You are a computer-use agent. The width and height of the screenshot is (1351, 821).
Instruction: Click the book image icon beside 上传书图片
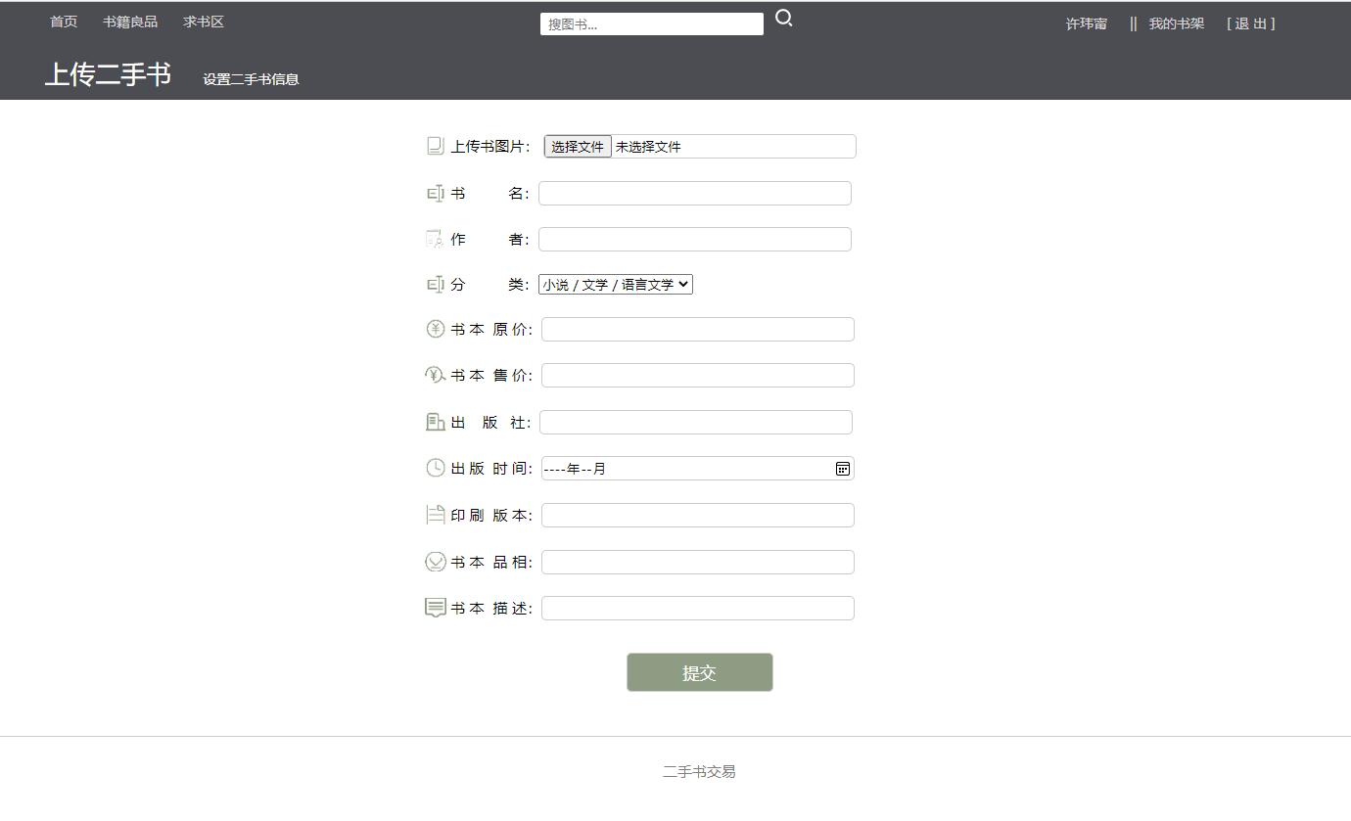[435, 144]
